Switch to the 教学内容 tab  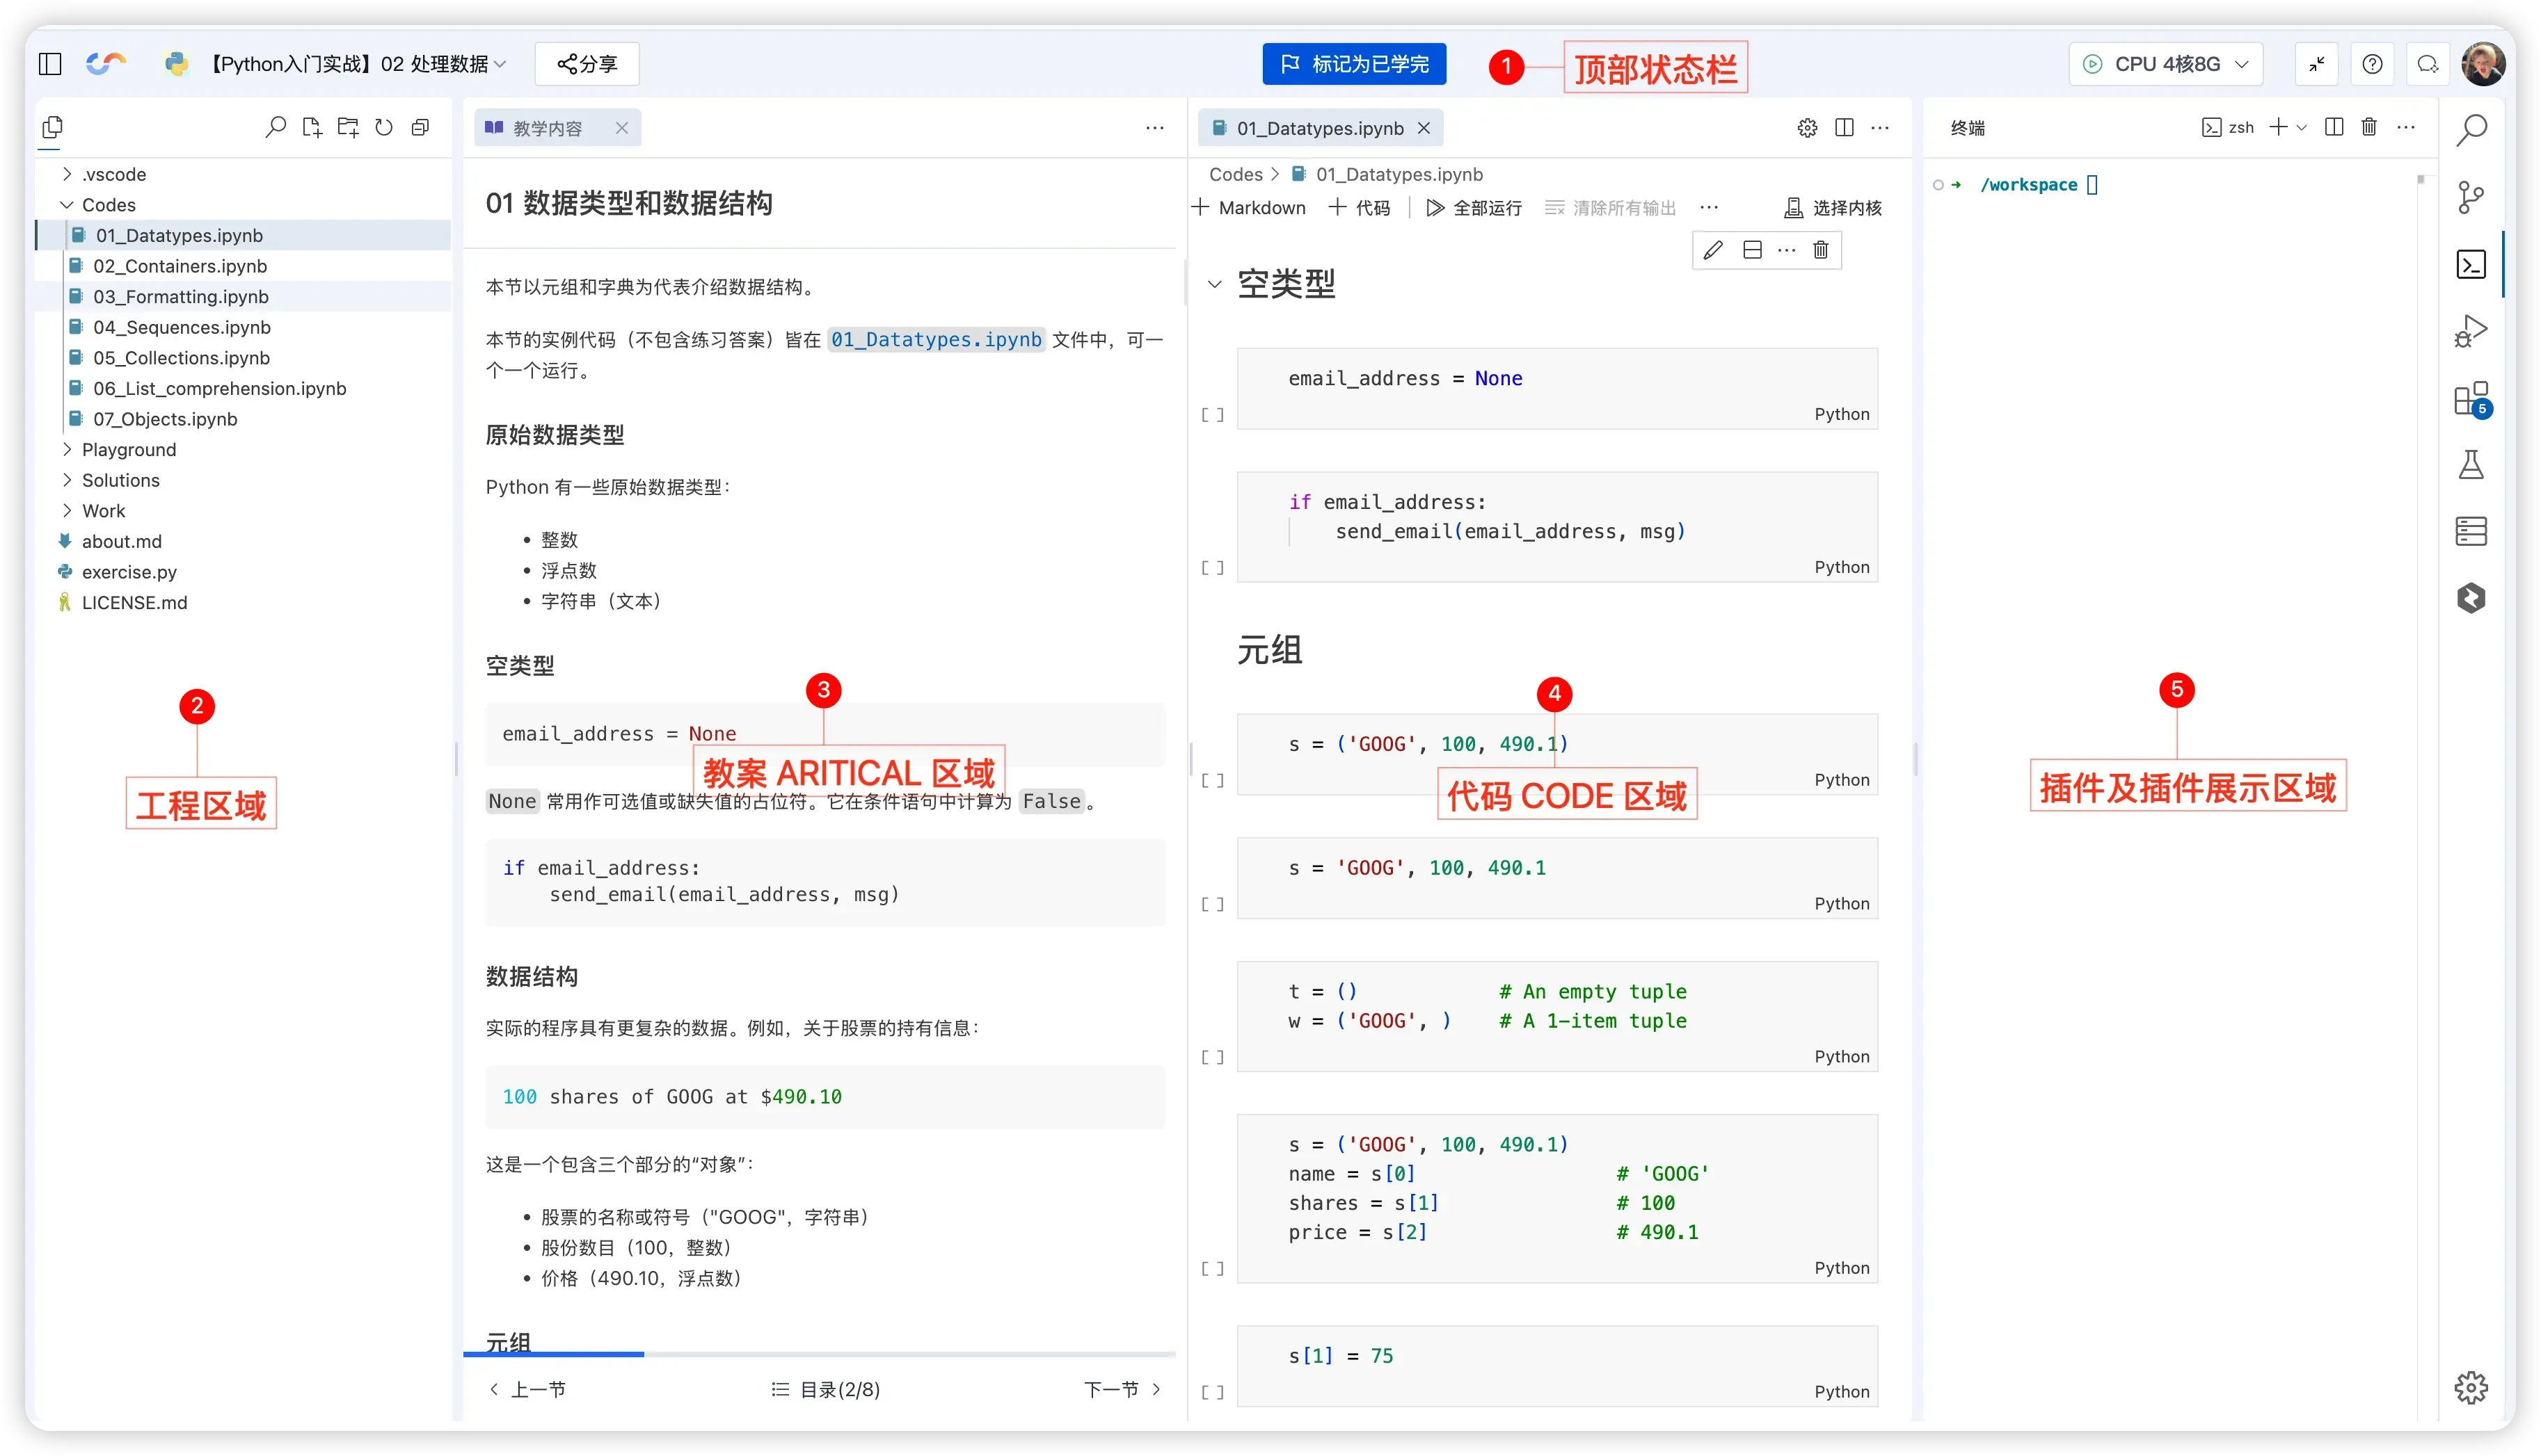[x=547, y=128]
